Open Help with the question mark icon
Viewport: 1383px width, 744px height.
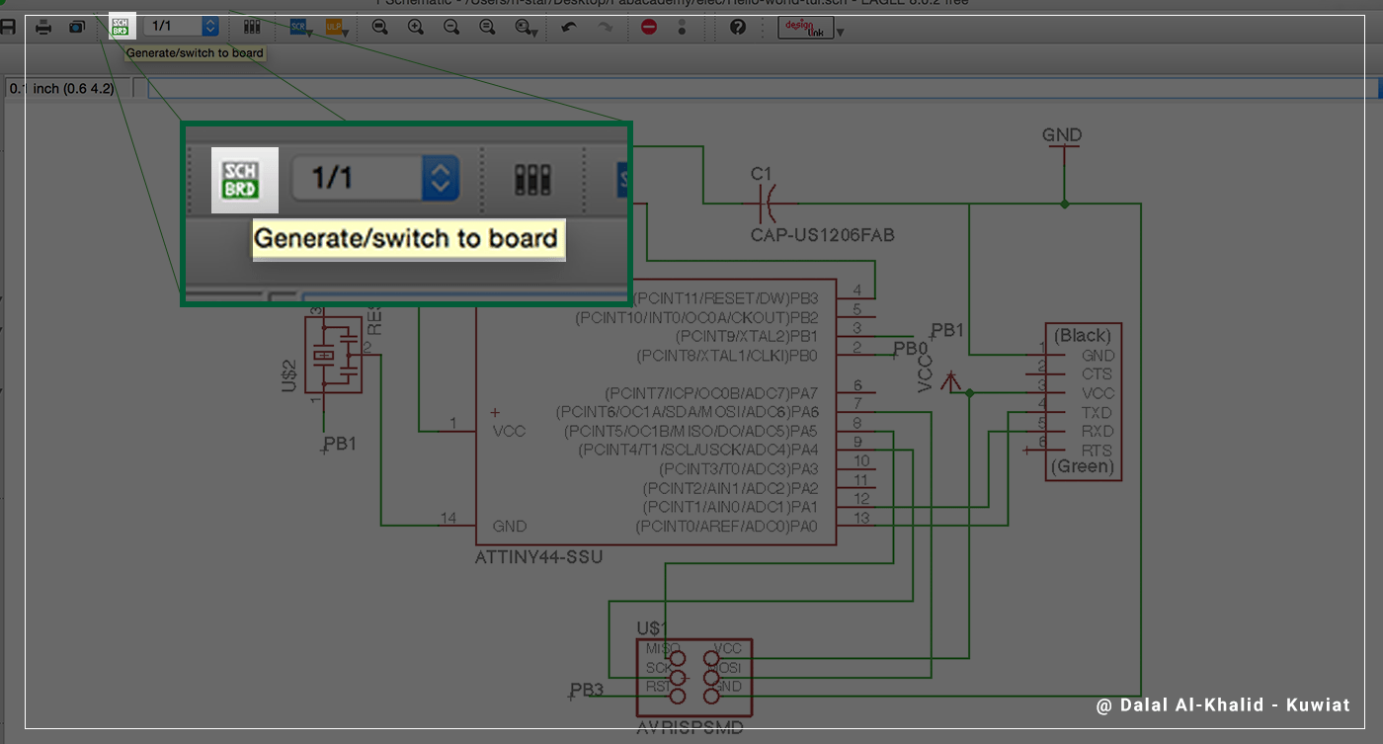tap(738, 27)
